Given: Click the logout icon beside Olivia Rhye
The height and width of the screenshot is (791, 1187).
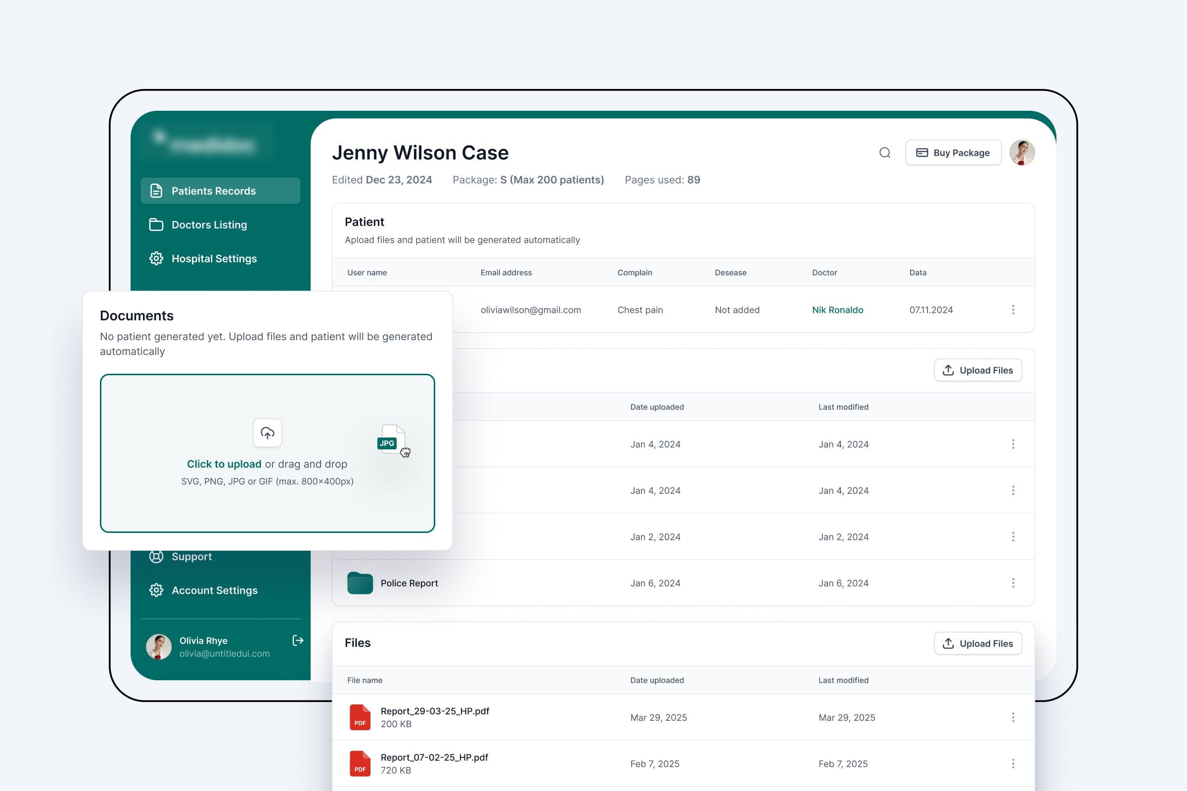Looking at the screenshot, I should tap(298, 640).
